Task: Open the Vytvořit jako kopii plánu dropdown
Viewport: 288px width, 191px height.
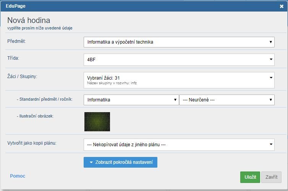Action: pos(176,145)
